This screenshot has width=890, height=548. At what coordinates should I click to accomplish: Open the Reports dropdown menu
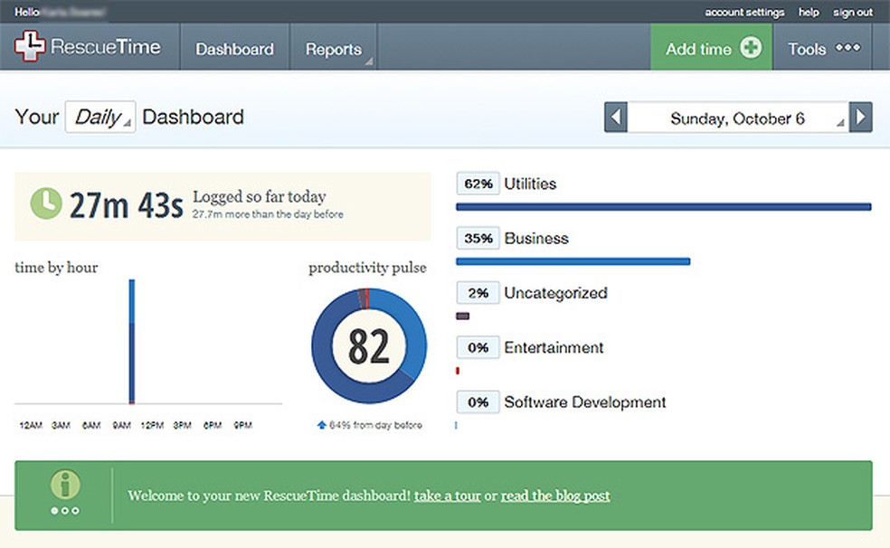pos(334,50)
